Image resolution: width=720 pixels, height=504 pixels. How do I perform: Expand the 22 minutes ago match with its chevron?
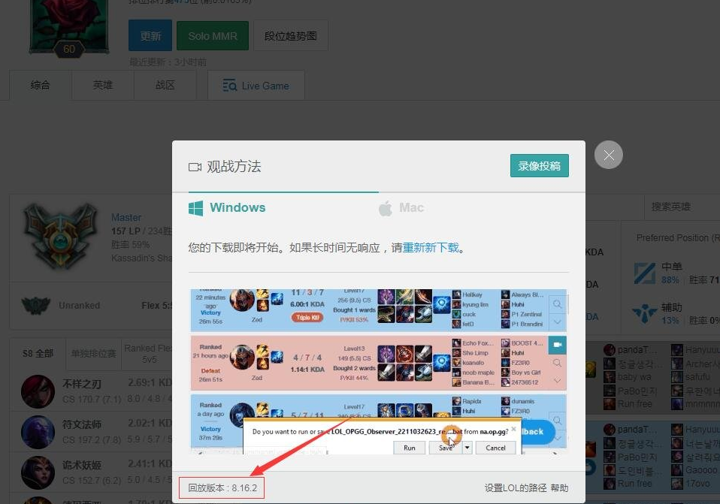[557, 322]
